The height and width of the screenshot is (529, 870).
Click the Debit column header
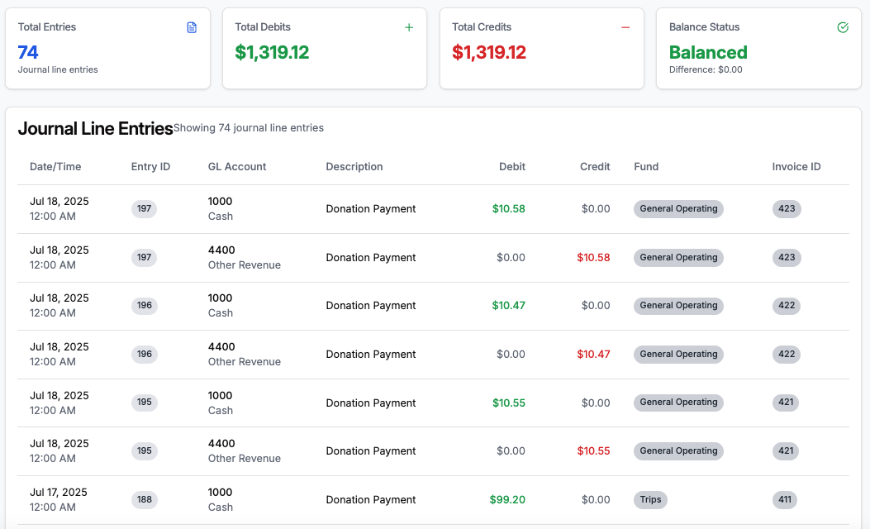512,166
